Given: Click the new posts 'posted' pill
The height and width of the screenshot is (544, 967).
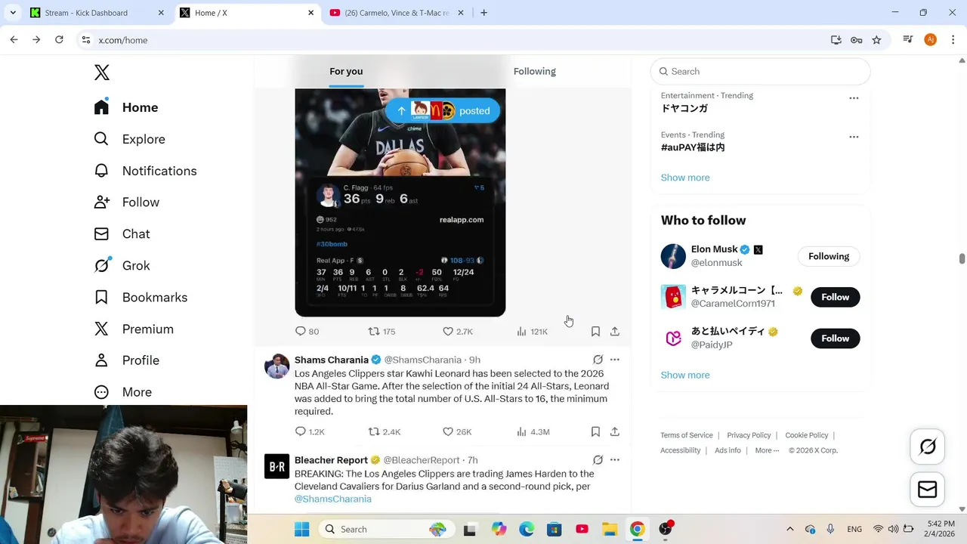Looking at the screenshot, I should point(443,111).
